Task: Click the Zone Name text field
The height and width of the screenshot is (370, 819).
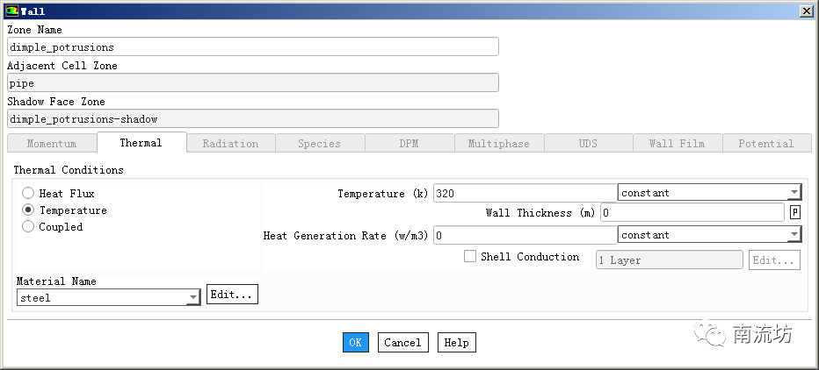Action: coord(252,47)
